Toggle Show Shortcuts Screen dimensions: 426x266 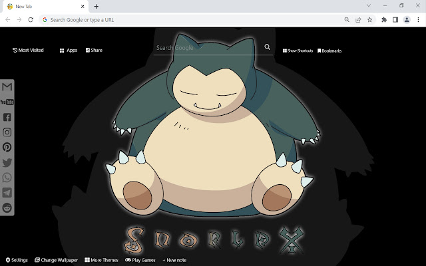pos(298,51)
